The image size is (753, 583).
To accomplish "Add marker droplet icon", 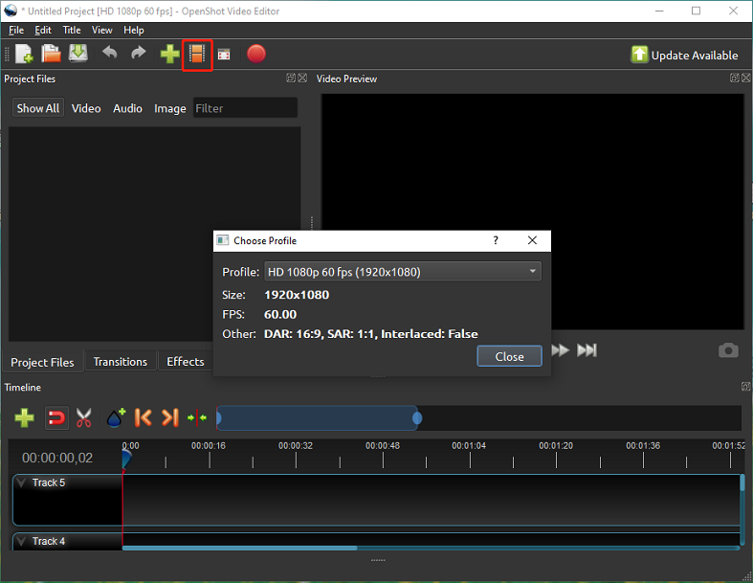I will (x=115, y=417).
